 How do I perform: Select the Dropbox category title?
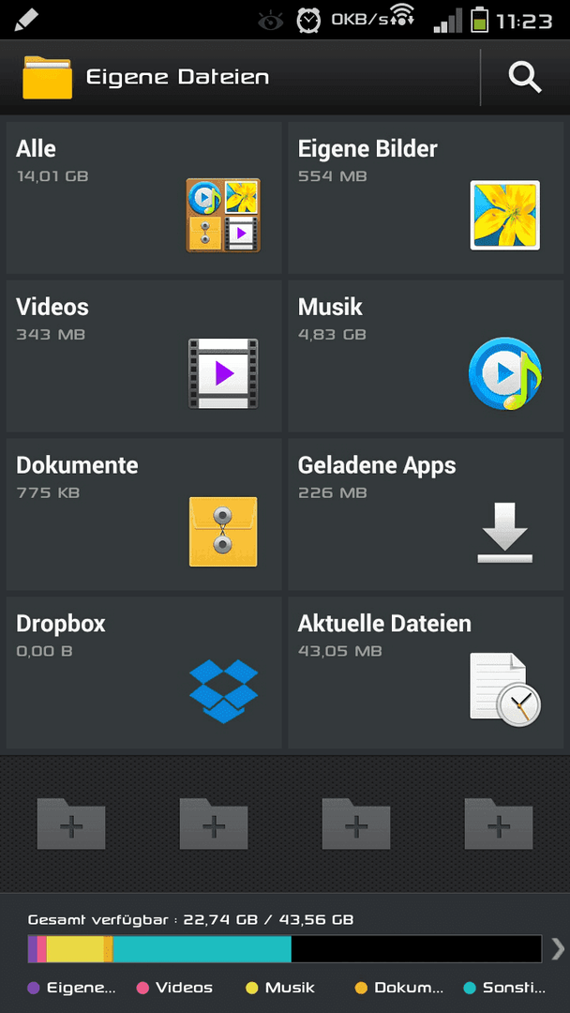click(61, 624)
